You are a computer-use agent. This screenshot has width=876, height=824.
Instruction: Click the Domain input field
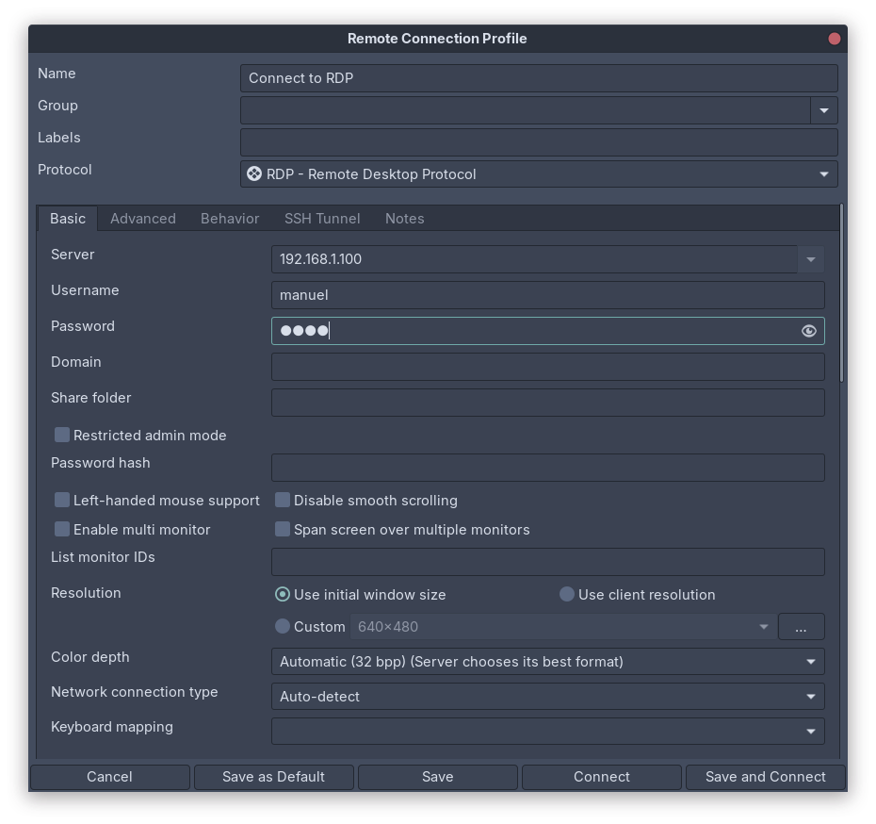pyautogui.click(x=546, y=366)
